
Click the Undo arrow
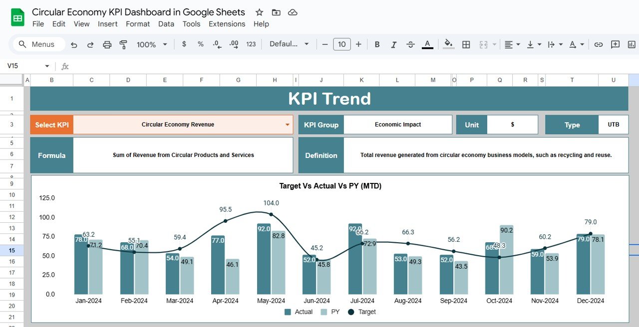click(74, 44)
